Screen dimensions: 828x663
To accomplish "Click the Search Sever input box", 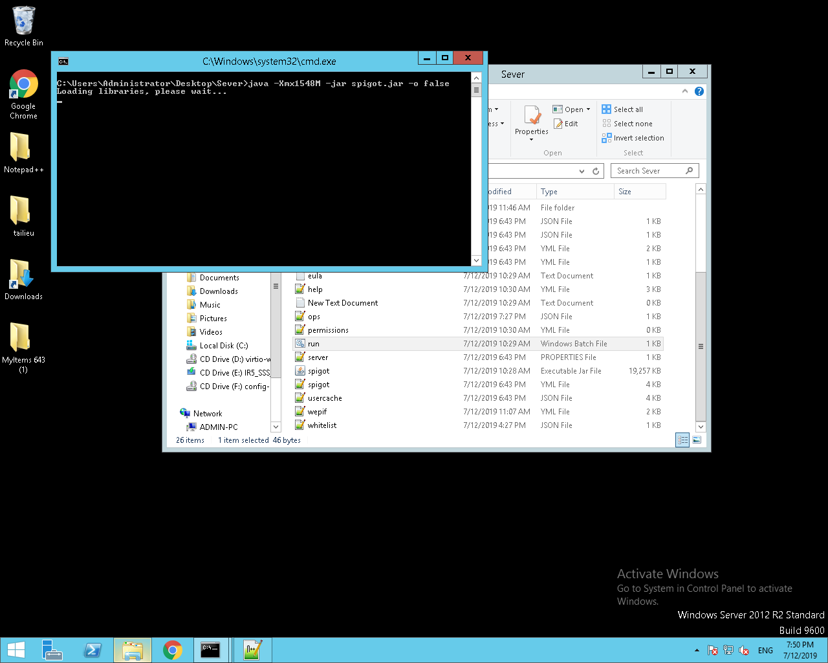I will (x=648, y=171).
